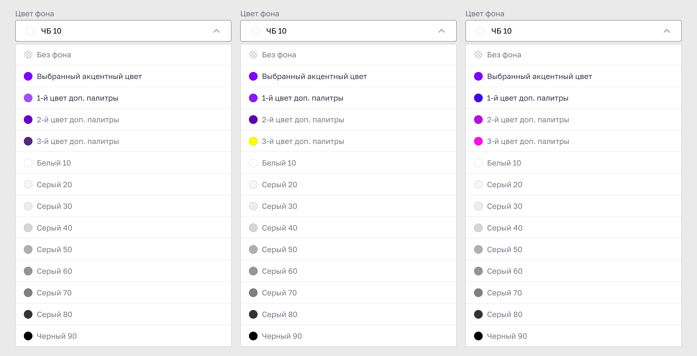Collapse the right ЧБ 10 dropdown chevron
The image size is (697, 356).
pyautogui.click(x=667, y=31)
